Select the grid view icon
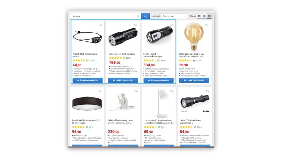Viewport: 282px width, 158px height. point(209,16)
